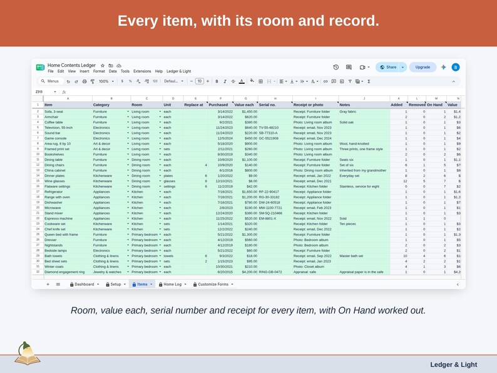Click the Insert chart icon

point(342,81)
